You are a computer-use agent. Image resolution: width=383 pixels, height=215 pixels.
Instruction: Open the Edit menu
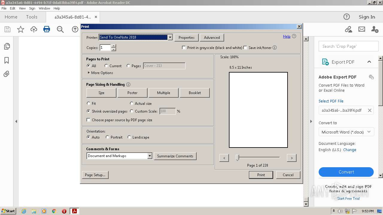tap(13, 8)
